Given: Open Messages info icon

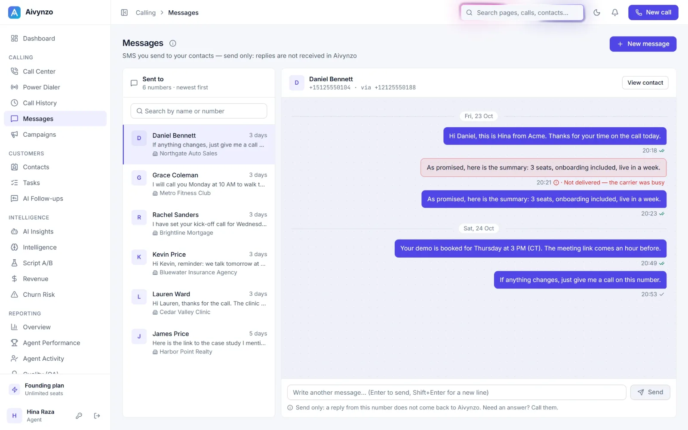Looking at the screenshot, I should pyautogui.click(x=173, y=43).
